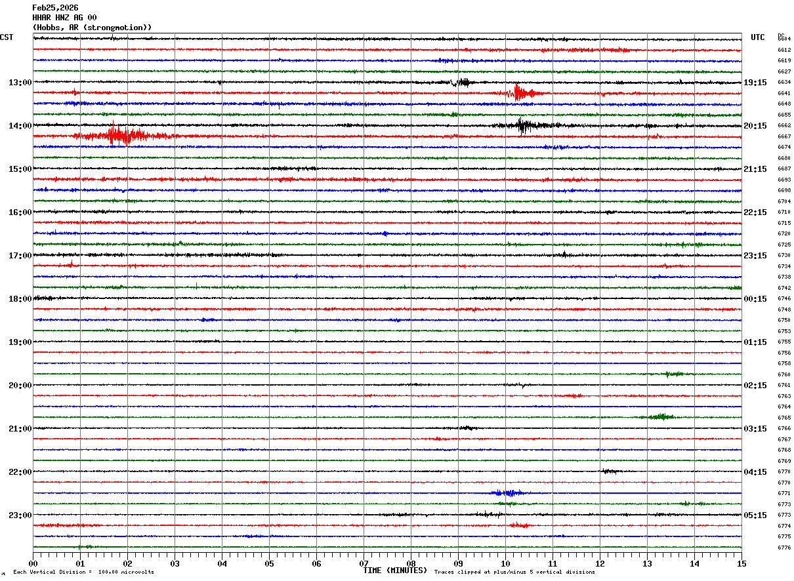Screen dimensions: 794x581
Task: Select the 16:00 CST row label
Action: pyautogui.click(x=20, y=212)
